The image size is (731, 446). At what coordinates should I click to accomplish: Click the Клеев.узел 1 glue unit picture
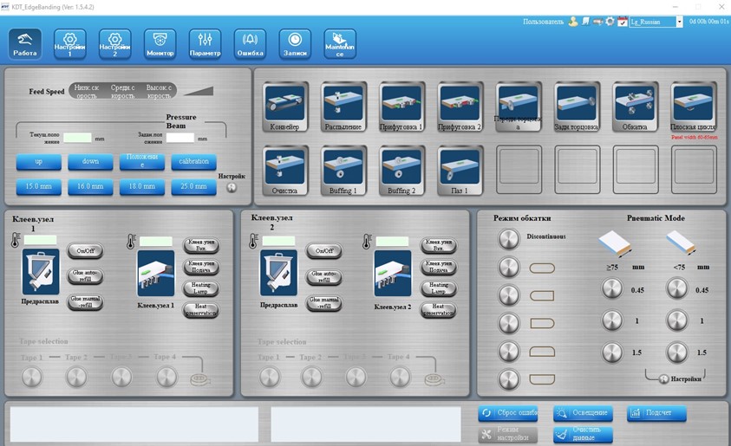point(156,272)
